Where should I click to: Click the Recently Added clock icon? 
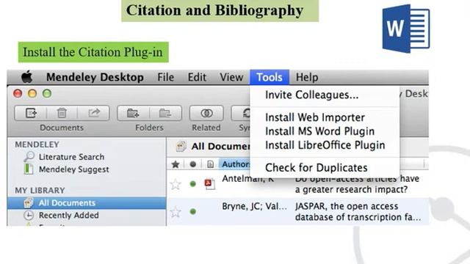pos(29,215)
